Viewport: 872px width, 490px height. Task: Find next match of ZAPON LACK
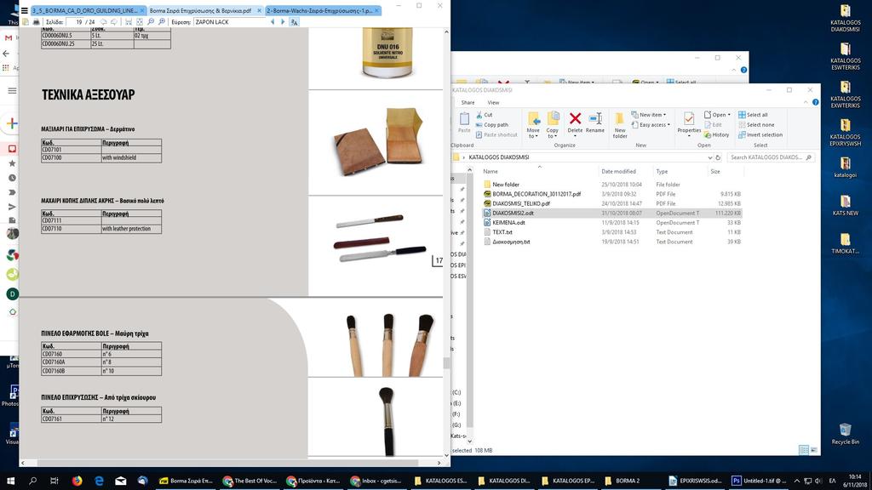point(283,22)
